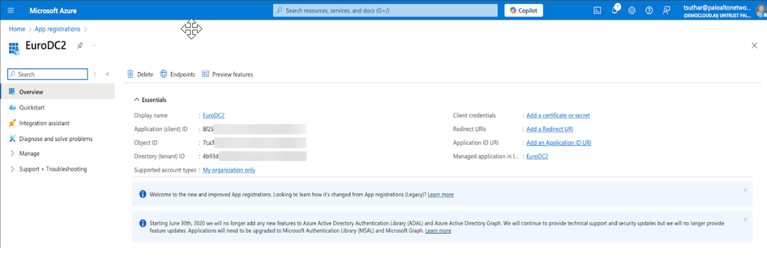This screenshot has height=278, width=767.
Task: Expand Support + Troubleshooting section
Action: [x=12, y=169]
